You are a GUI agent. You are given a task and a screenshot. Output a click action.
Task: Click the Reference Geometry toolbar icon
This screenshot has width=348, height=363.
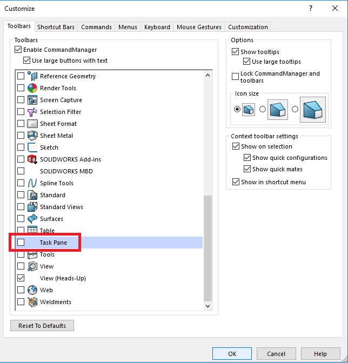pyautogui.click(x=32, y=76)
